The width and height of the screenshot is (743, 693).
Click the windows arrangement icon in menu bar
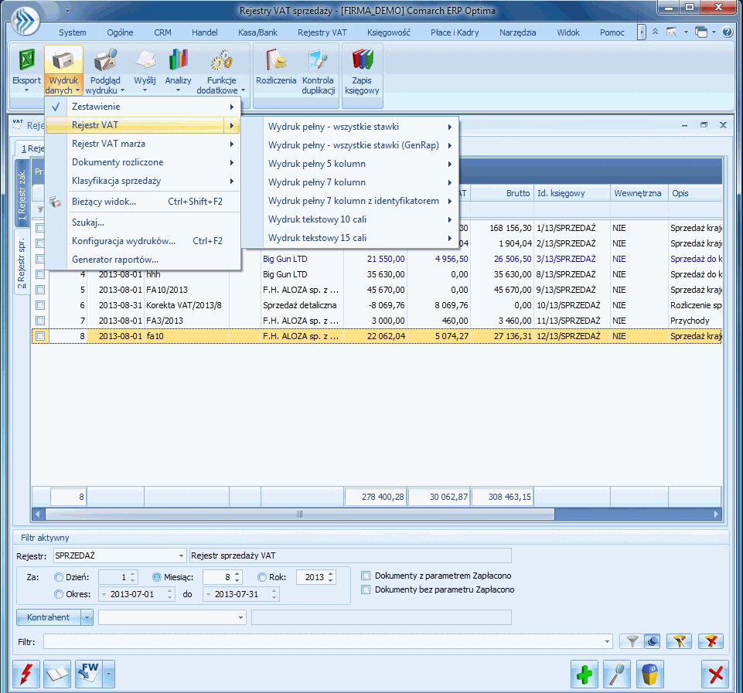(x=700, y=32)
